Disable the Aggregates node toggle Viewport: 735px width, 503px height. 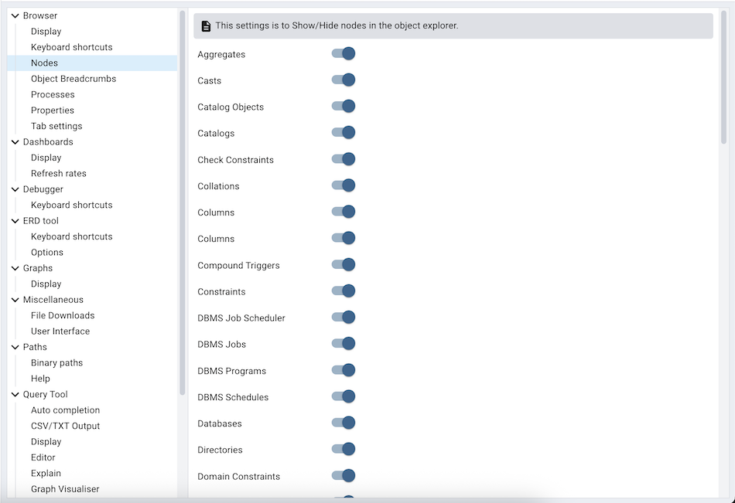343,53
